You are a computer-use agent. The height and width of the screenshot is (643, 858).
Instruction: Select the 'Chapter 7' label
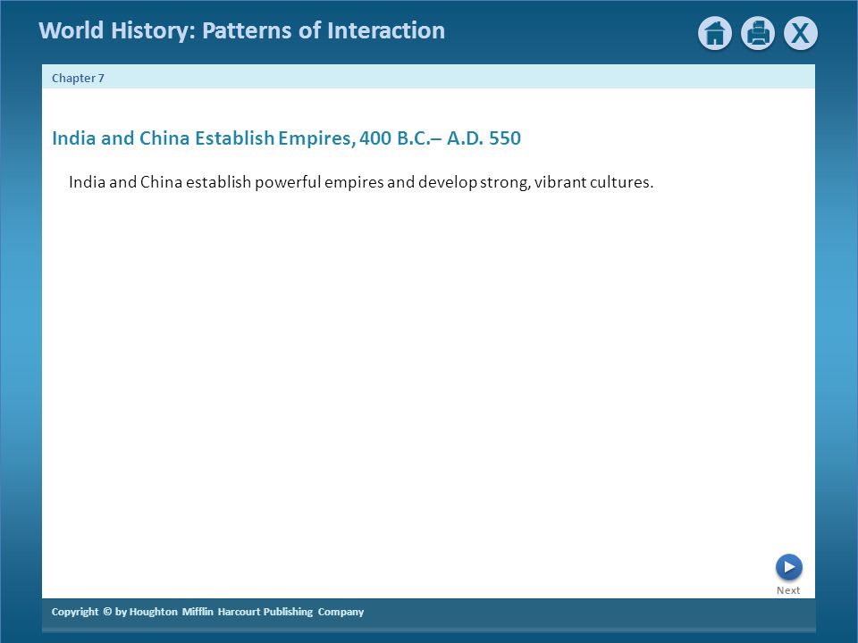(x=78, y=79)
